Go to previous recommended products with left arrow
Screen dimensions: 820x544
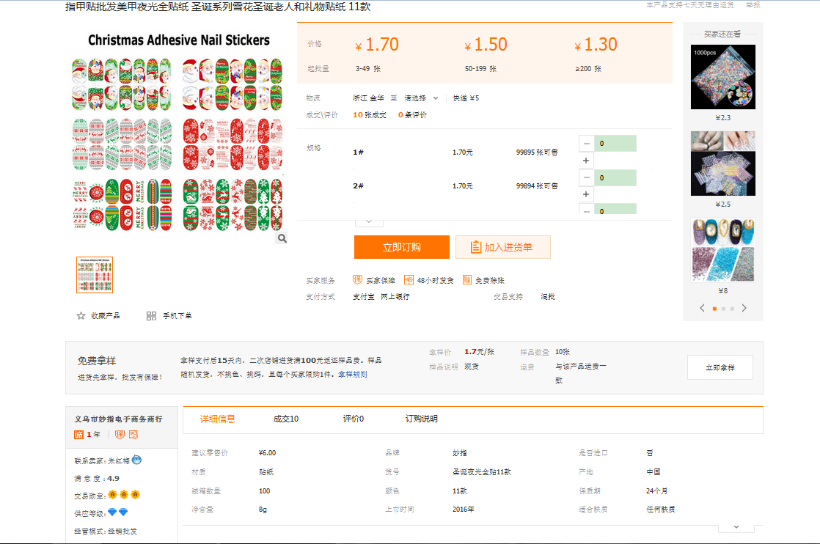tap(702, 308)
